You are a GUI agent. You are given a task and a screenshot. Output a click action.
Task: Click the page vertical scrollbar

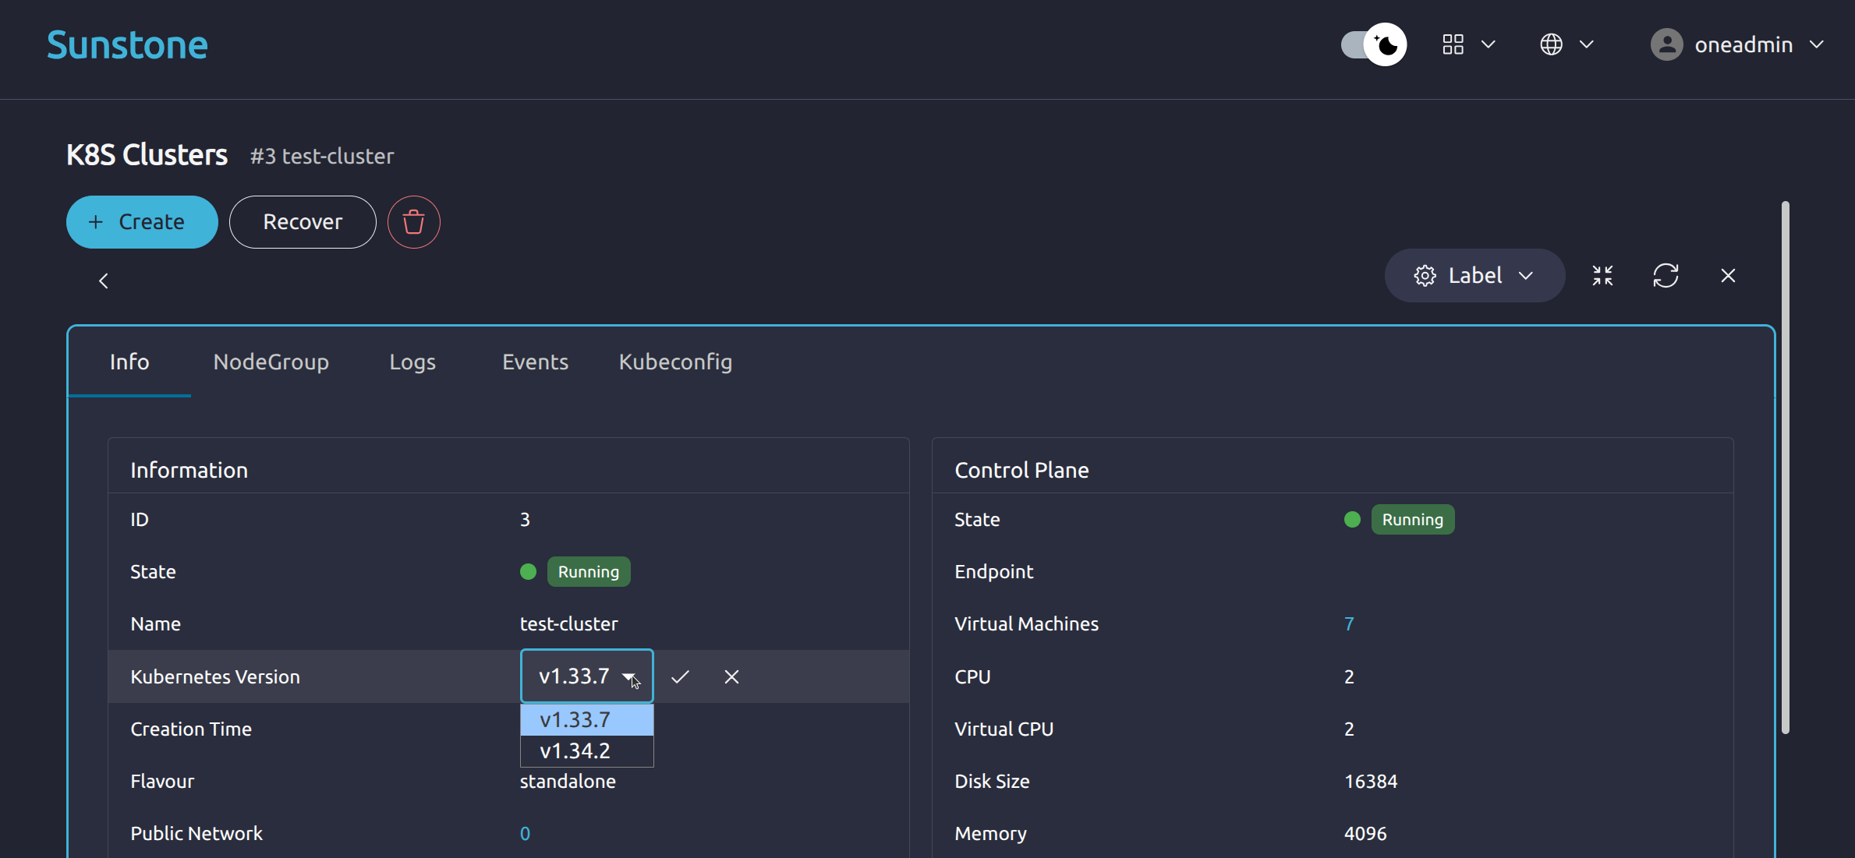click(x=1785, y=468)
